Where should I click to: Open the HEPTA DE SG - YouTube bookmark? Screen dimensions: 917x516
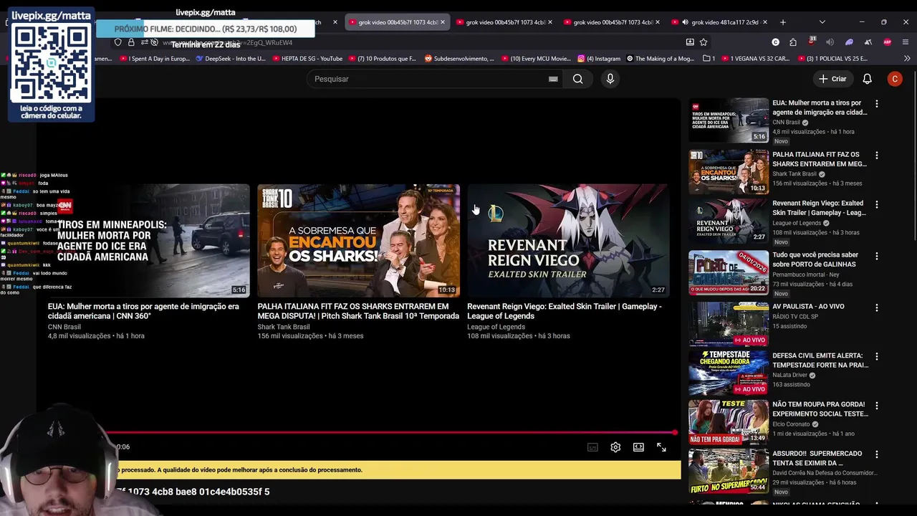307,59
